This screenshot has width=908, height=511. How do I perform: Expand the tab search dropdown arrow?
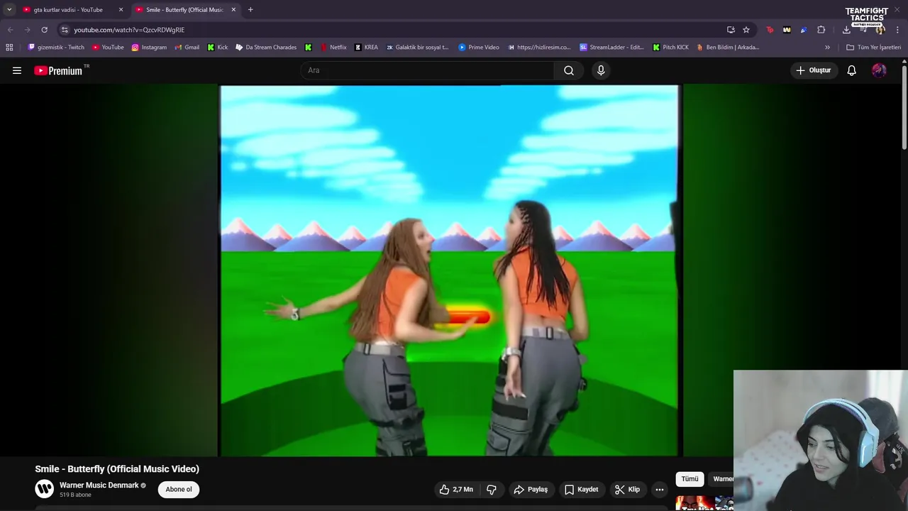click(x=9, y=10)
